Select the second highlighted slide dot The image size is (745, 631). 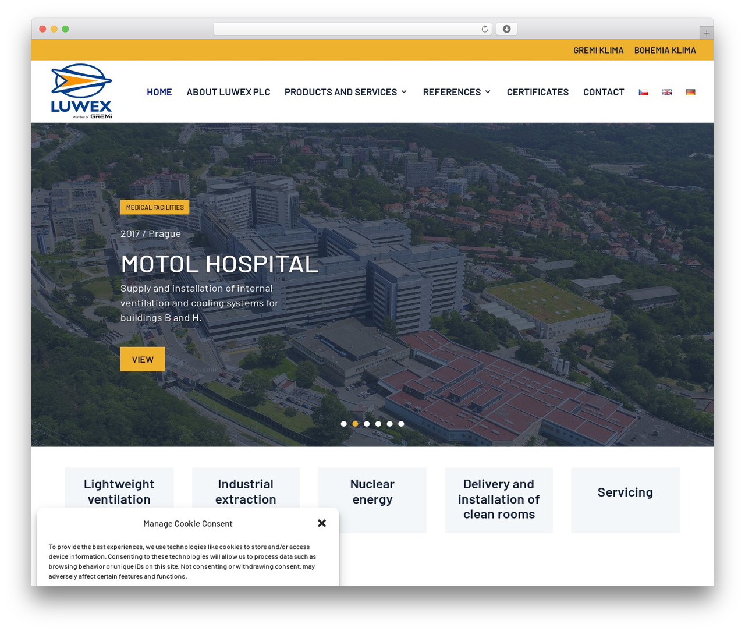coord(355,424)
